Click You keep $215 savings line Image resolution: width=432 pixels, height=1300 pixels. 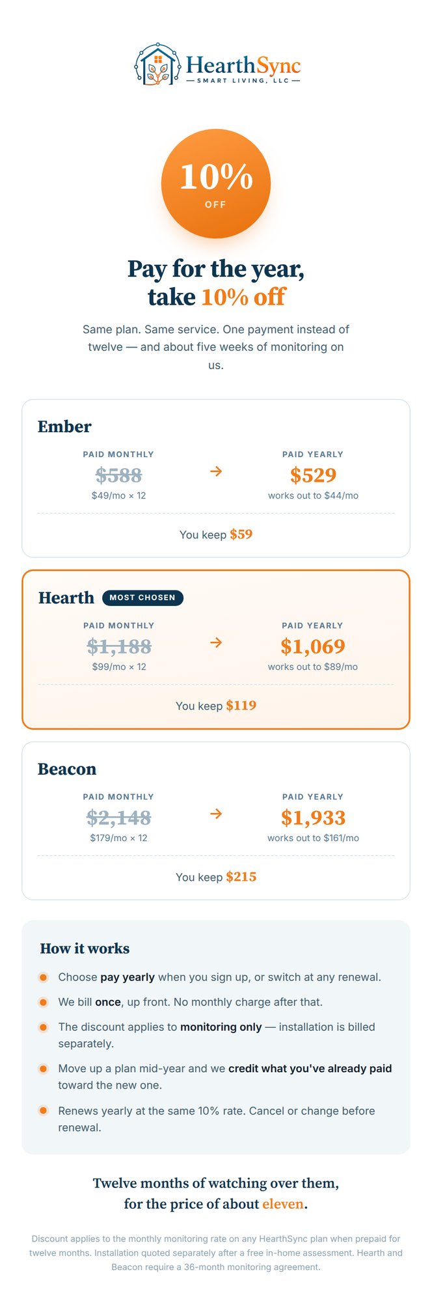pyautogui.click(x=216, y=877)
